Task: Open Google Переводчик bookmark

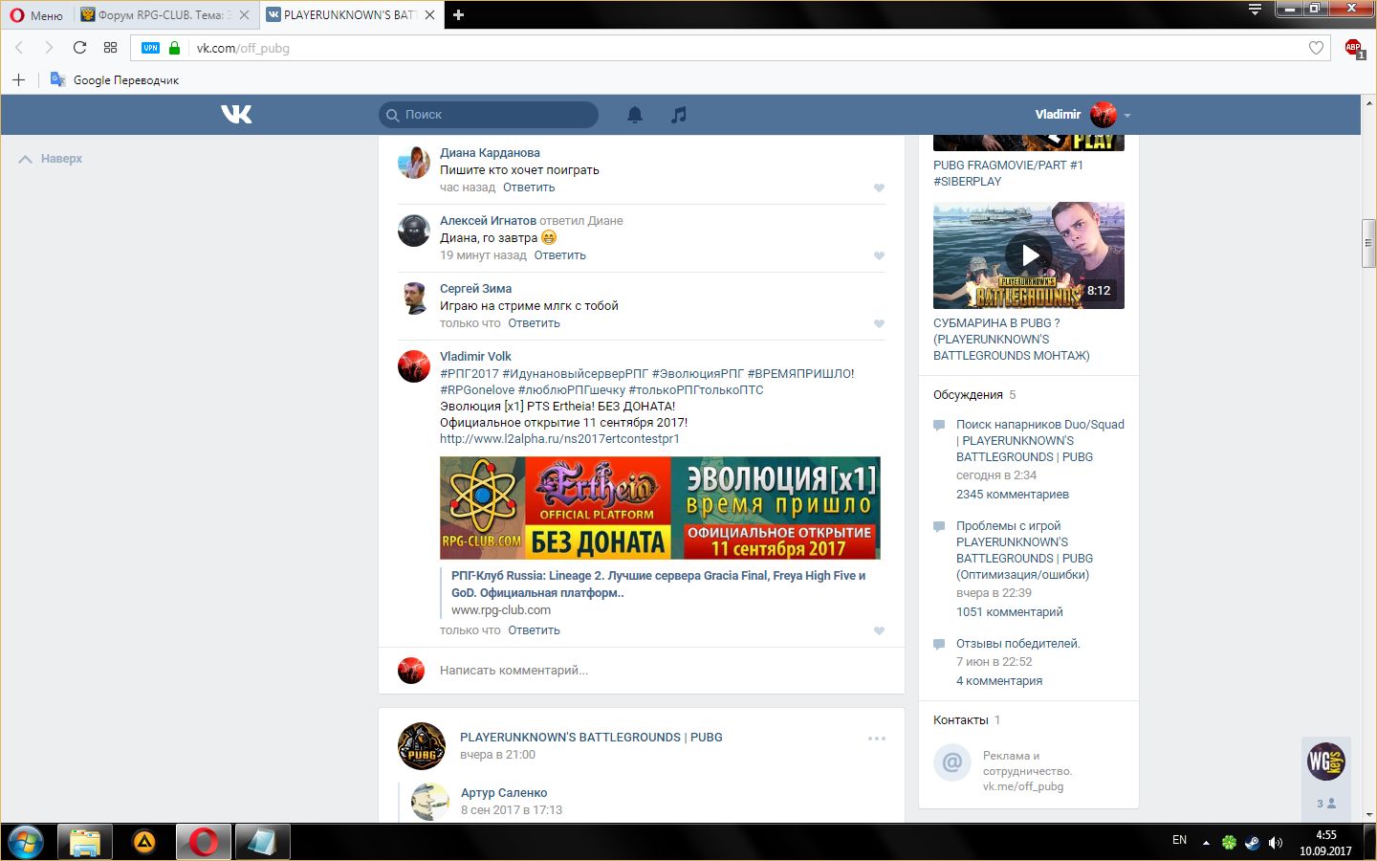Action: [115, 80]
